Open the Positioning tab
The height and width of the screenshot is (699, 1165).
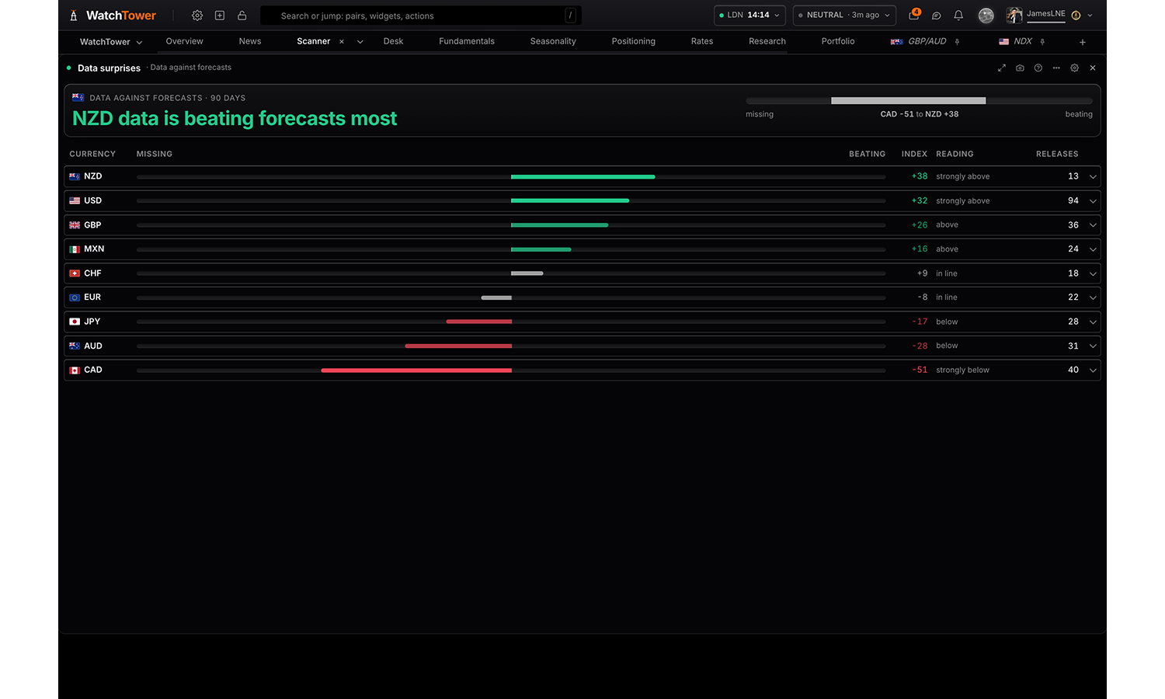[x=634, y=42]
